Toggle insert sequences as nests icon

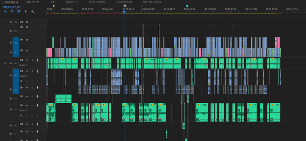[x=6, y=11]
